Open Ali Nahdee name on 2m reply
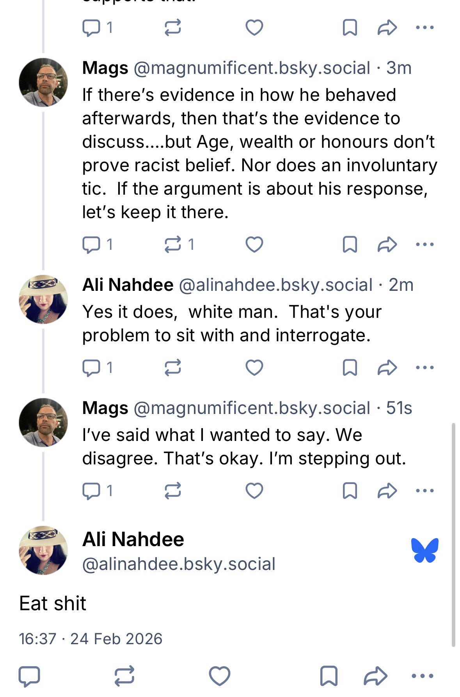Viewport: 460px width, 697px height. pyautogui.click(x=128, y=285)
